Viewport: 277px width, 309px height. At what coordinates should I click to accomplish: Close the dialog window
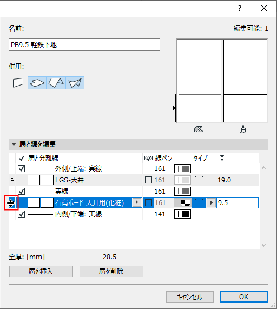264,8
